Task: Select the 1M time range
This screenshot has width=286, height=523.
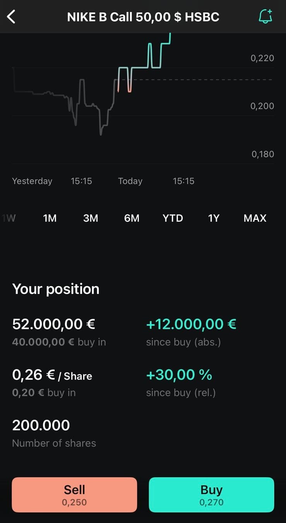Action: (x=50, y=218)
